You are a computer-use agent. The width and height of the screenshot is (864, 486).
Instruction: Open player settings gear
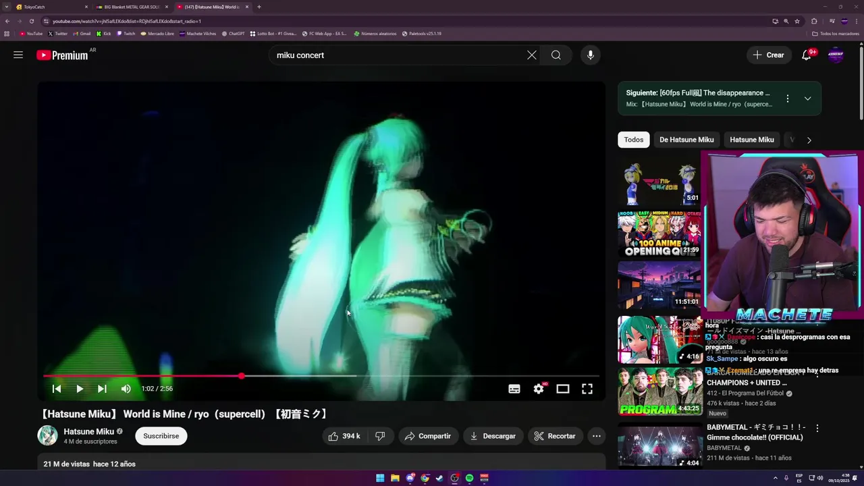click(539, 389)
